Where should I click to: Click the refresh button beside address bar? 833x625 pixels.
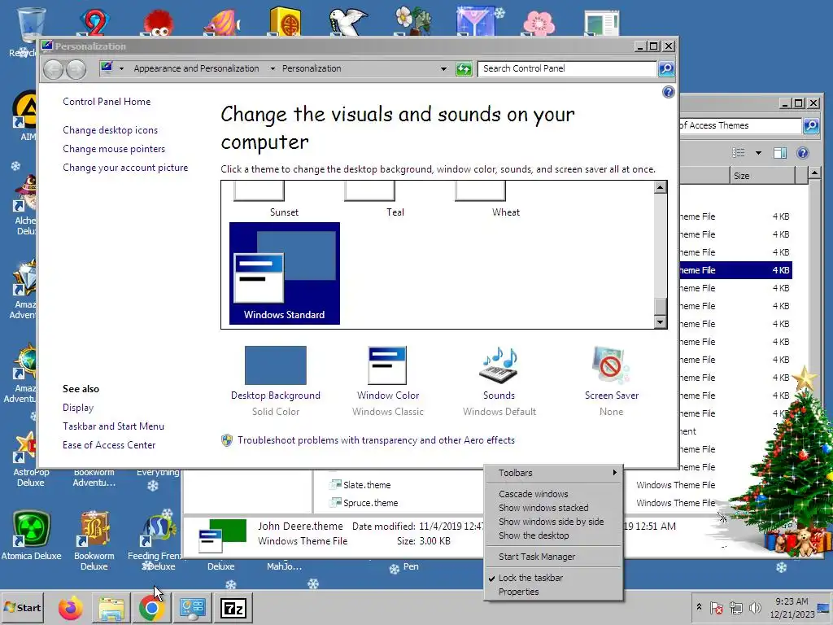(x=464, y=68)
